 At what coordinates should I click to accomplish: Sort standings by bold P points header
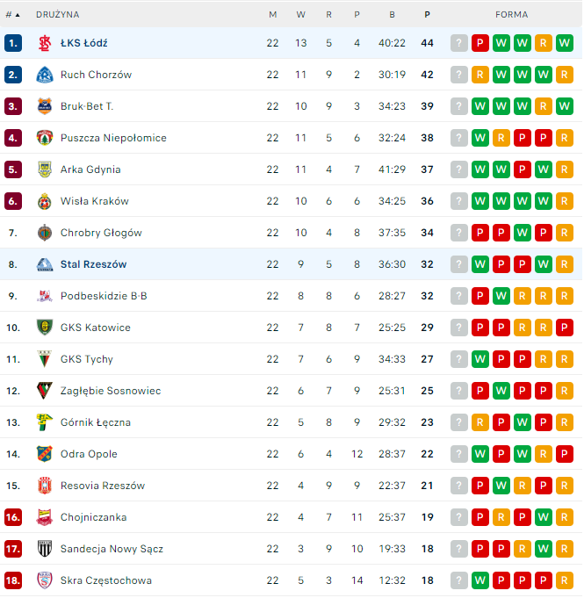(x=427, y=14)
